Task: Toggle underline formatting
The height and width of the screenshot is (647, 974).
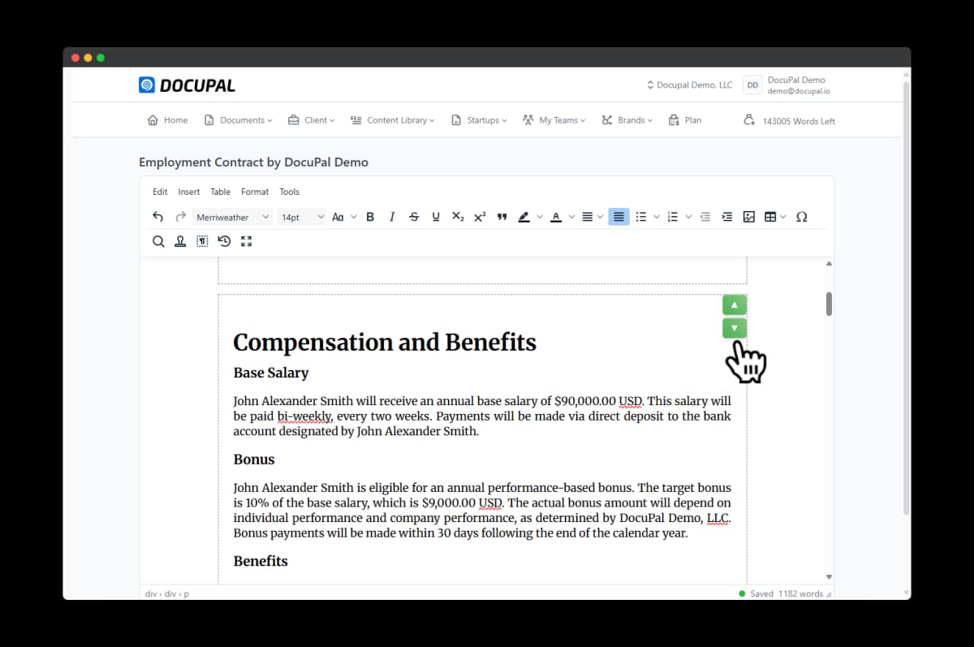Action: 436,217
